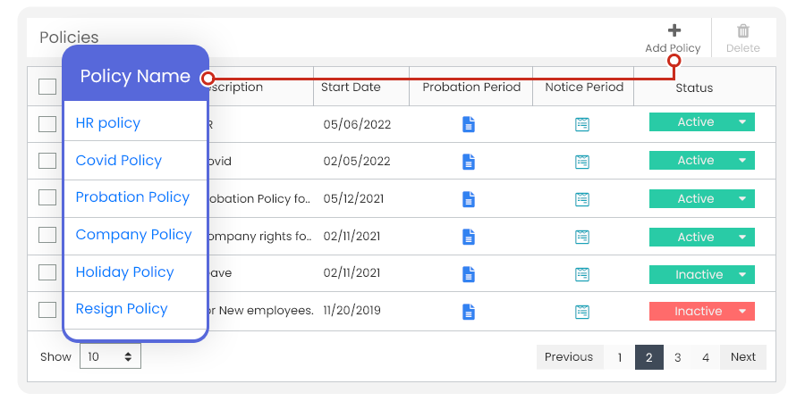Click the Policies panel title
Viewport: 805px width, 401px height.
tap(69, 38)
